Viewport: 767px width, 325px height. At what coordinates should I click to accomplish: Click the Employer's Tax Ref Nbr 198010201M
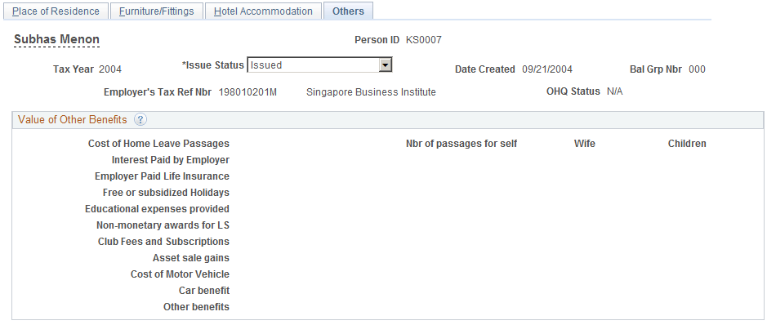click(x=247, y=92)
